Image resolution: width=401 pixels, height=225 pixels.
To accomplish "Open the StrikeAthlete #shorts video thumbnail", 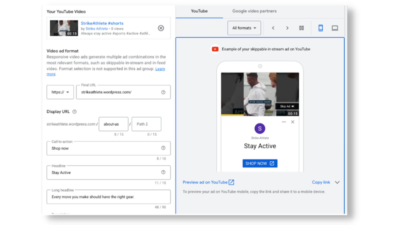I will 64,28.
